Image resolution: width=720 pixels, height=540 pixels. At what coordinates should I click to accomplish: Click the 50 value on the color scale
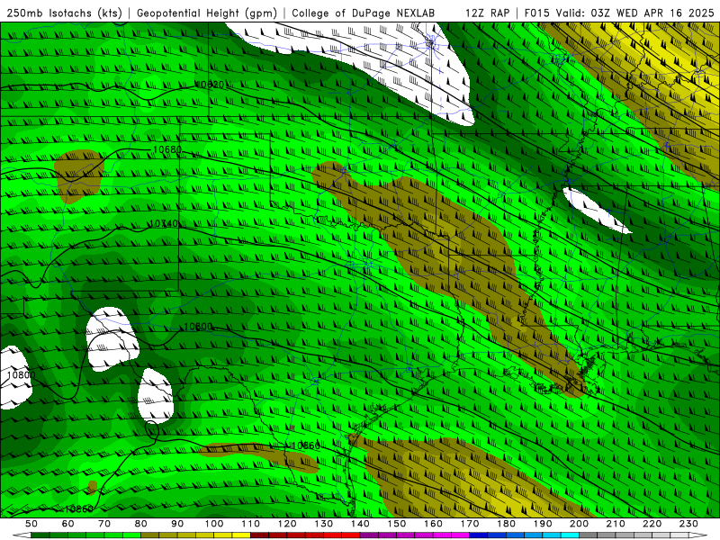[x=31, y=524]
